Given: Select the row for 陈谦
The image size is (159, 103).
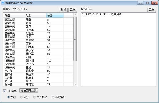Looking at the screenshot, I should tap(38, 23).
